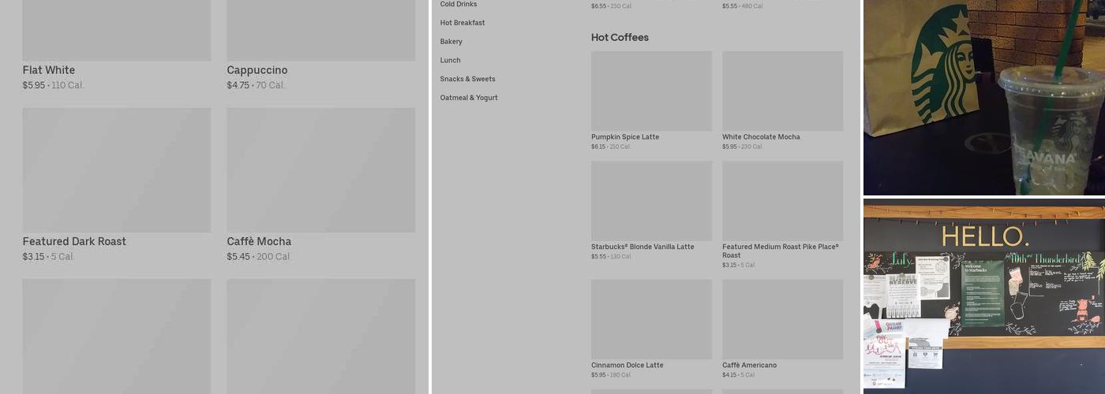The image size is (1105, 394).
Task: Open the Pike Place Roast image placeholder
Action: pyautogui.click(x=783, y=201)
